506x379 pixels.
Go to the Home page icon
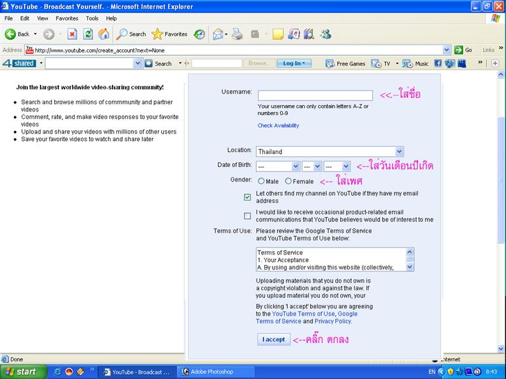point(103,34)
